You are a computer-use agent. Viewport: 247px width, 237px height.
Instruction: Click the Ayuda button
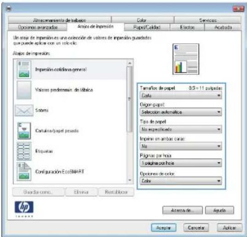(x=219, y=210)
